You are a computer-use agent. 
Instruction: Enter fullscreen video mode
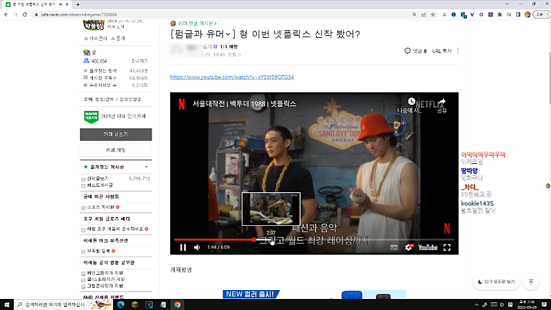(447, 247)
